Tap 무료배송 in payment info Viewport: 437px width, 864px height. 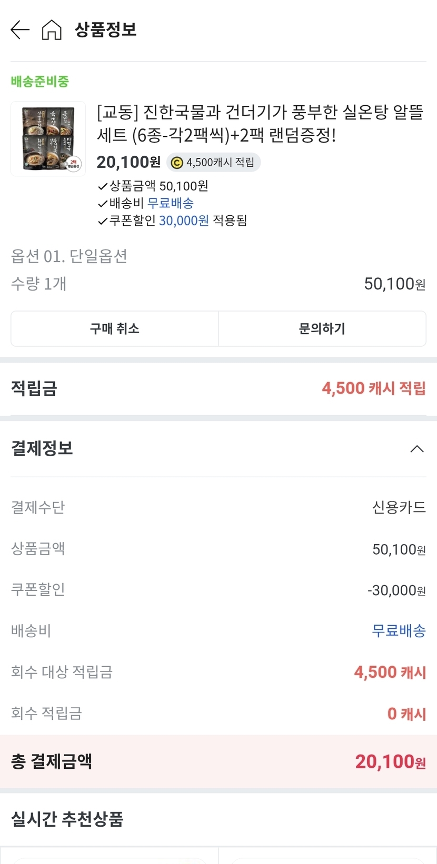(x=399, y=630)
